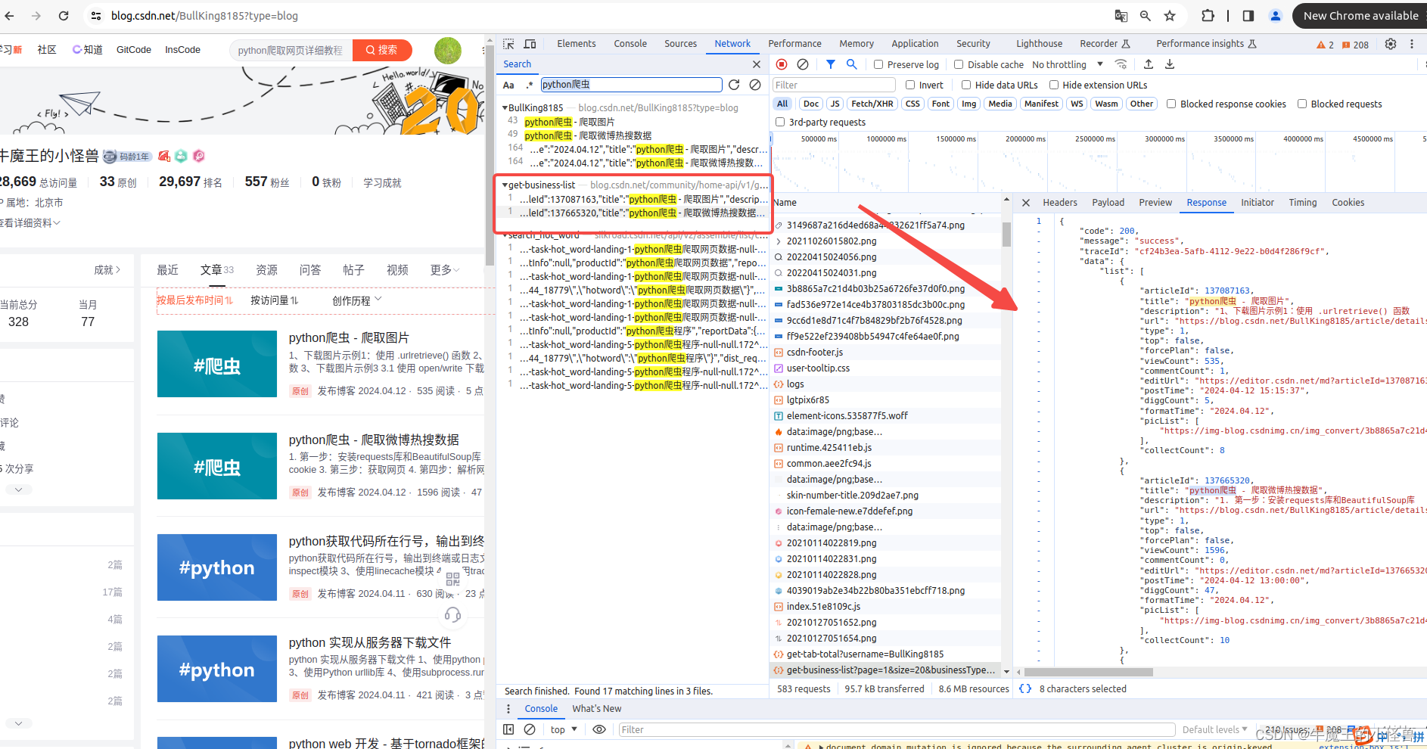1427x749 pixels.
Task: Click the network Filter input field
Action: click(834, 85)
